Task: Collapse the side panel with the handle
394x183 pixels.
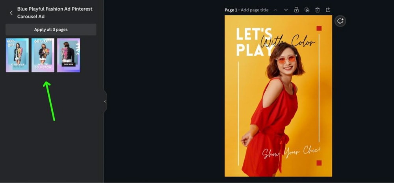Action: [x=105, y=101]
